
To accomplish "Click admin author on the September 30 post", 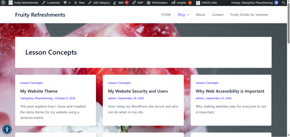I will [x=112, y=98].
